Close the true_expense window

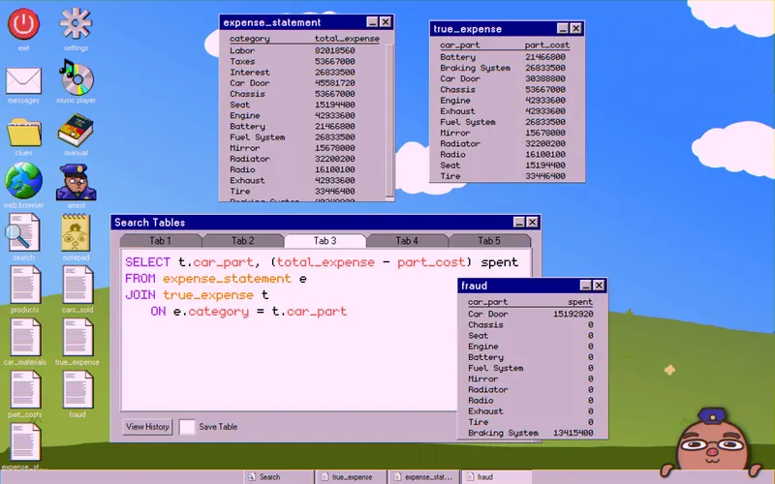tap(575, 29)
